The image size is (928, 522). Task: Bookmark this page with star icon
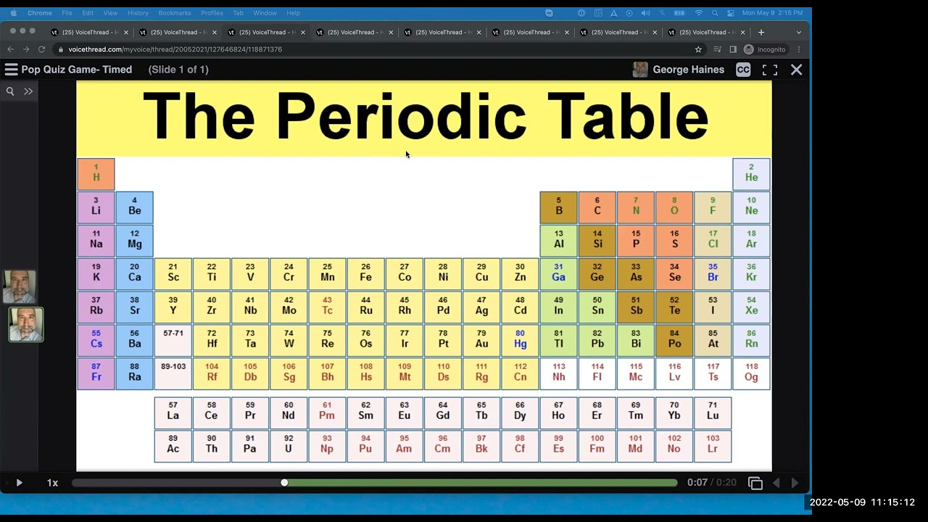(x=698, y=49)
